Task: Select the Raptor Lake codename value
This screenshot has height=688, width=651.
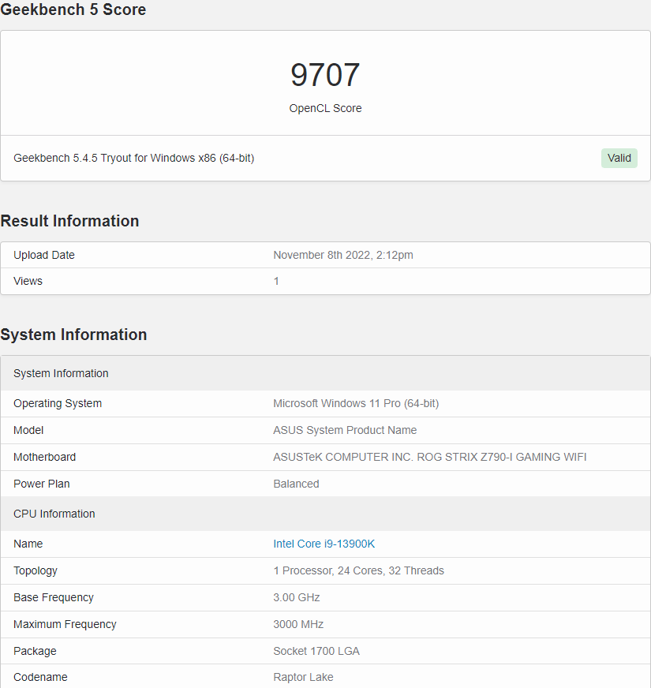Action: click(x=303, y=677)
